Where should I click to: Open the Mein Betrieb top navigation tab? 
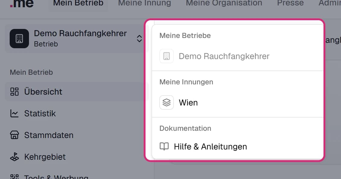click(x=78, y=3)
